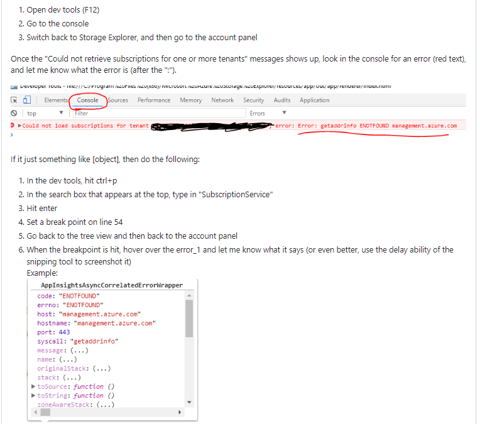Click the hostname: "management.azure.com" property
This screenshot has height=424, width=480.
(96, 323)
